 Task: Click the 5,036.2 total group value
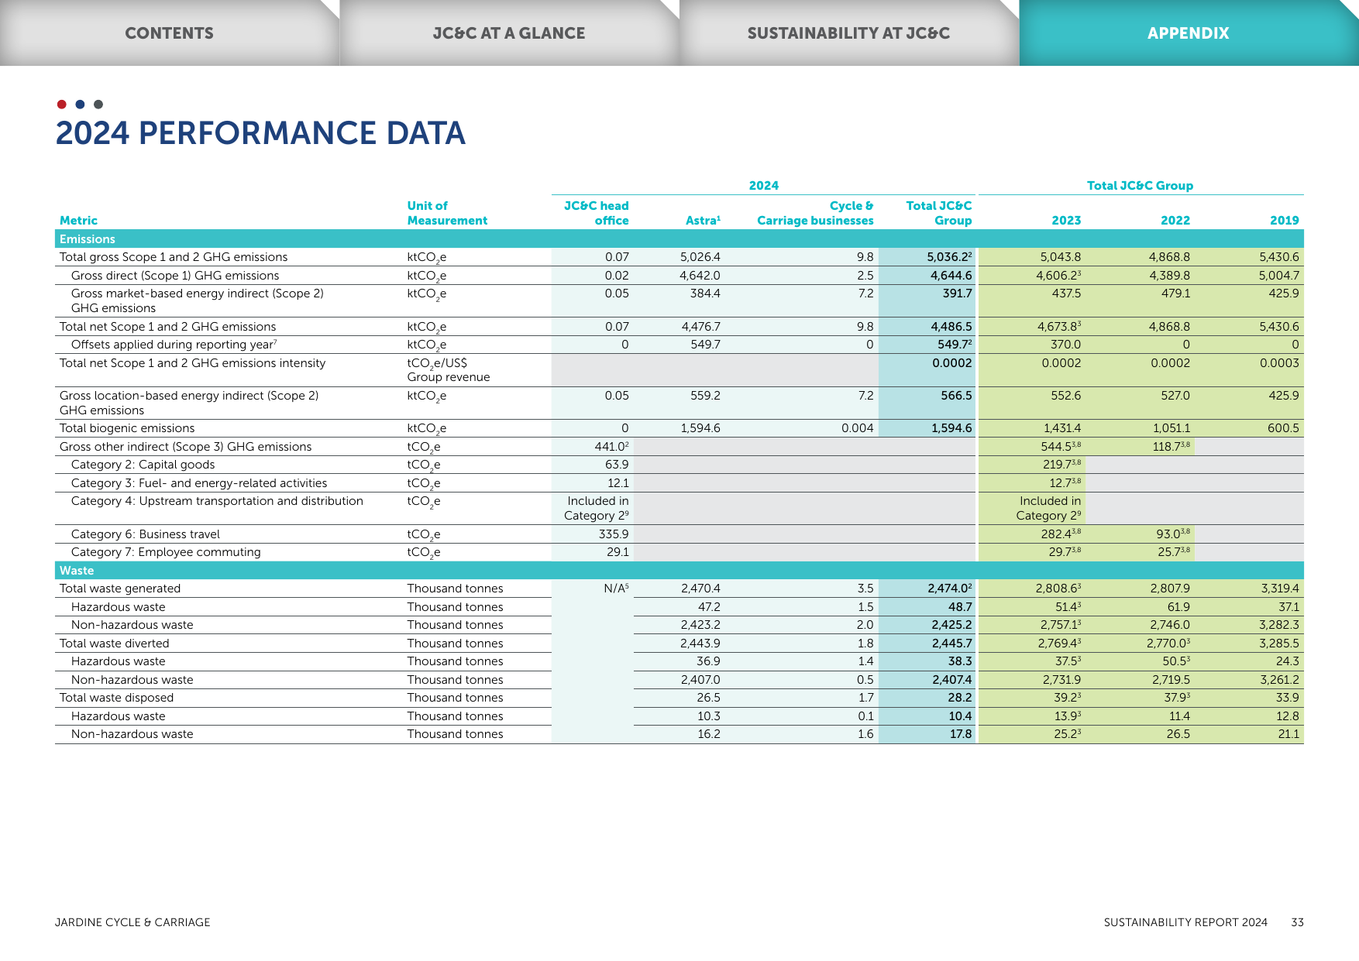click(x=949, y=257)
